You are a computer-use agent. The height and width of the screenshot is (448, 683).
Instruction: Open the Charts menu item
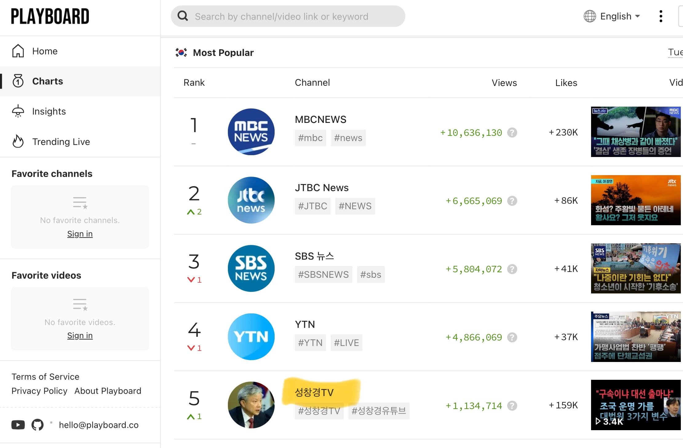click(x=80, y=81)
